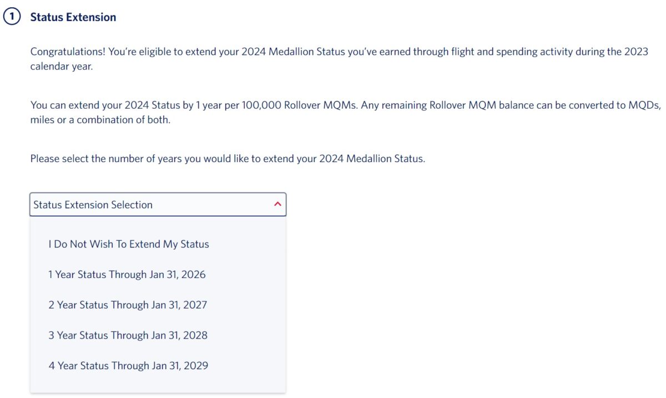This screenshot has width=666, height=398.
Task: Click the words calendar year
Action: 62,67
